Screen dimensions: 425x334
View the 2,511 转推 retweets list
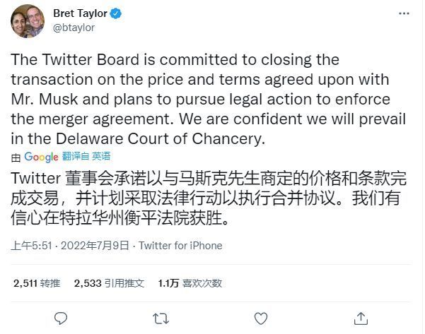point(36,283)
